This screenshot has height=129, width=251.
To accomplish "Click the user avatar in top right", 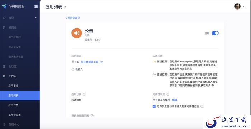I will click(237, 6).
